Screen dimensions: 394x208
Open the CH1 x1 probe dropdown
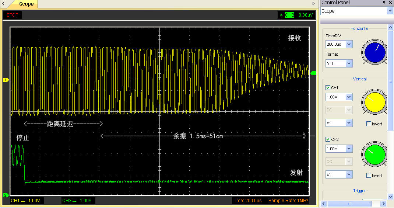pos(349,123)
